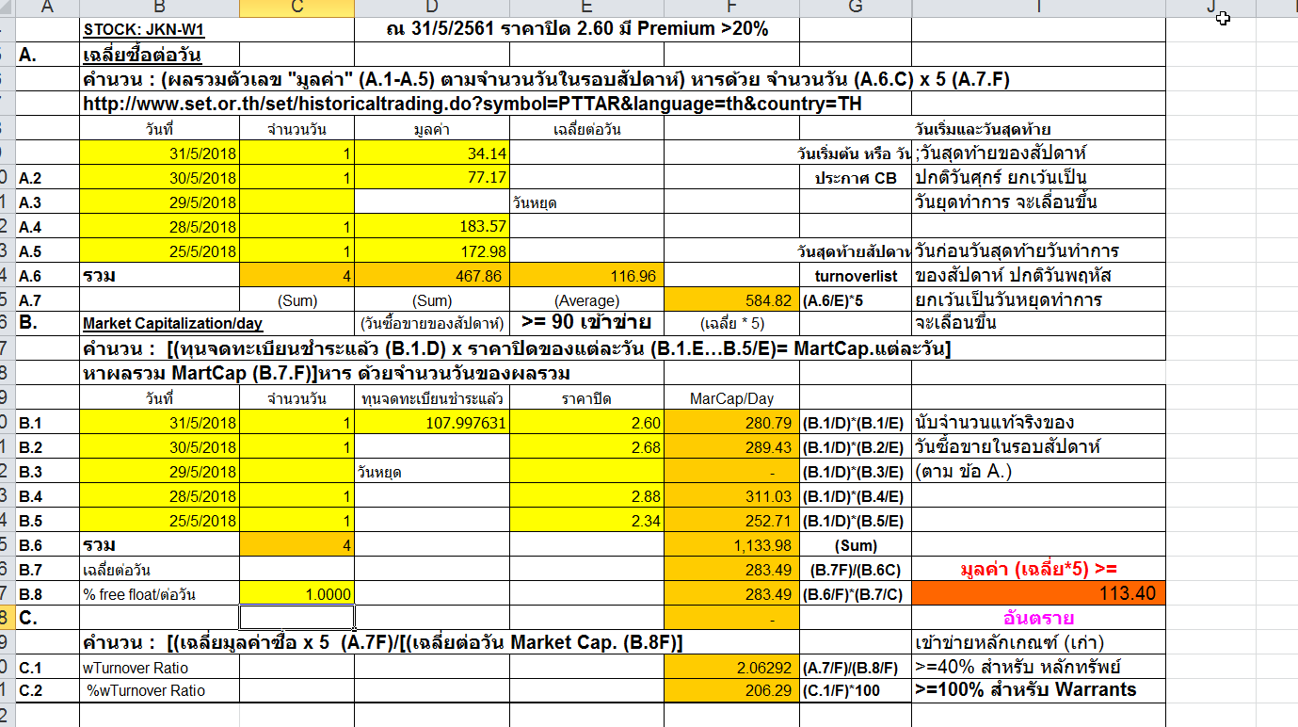Click the "% free float/ต่อวัน" label cell
Image resolution: width=1298 pixels, height=727 pixels.
[160, 594]
